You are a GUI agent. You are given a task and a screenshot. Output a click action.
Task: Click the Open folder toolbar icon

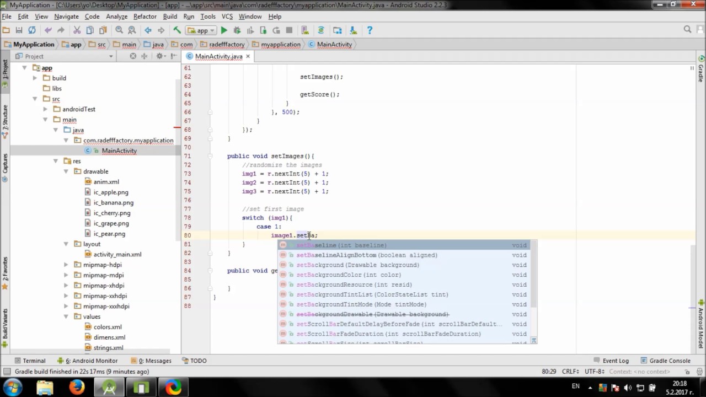point(6,30)
